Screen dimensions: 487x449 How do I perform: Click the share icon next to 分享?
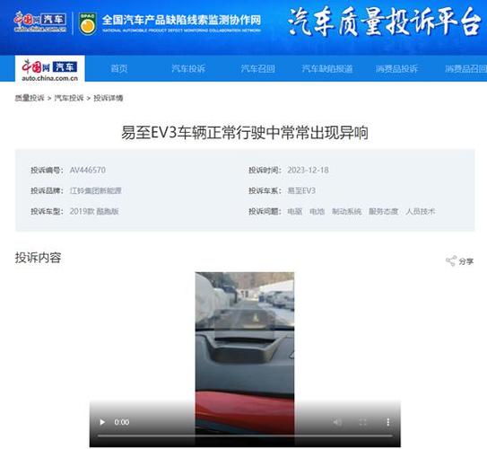point(451,261)
